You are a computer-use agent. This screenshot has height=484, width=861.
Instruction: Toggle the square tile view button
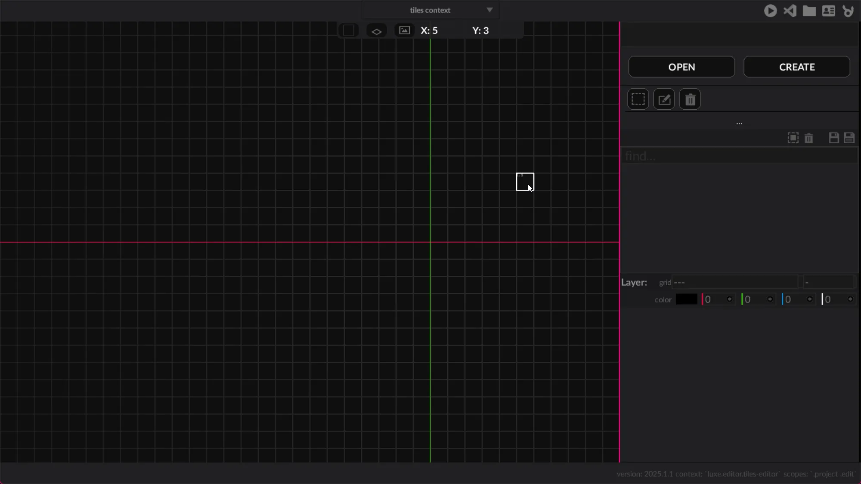349,31
